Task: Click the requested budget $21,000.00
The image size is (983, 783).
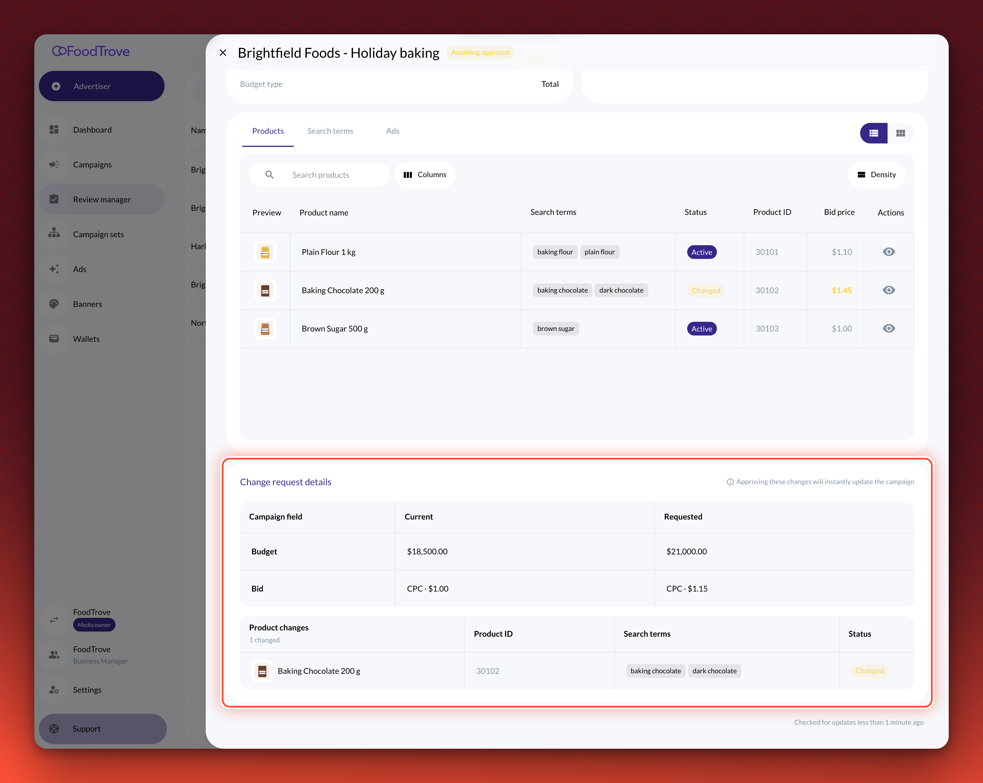Action: (686, 552)
